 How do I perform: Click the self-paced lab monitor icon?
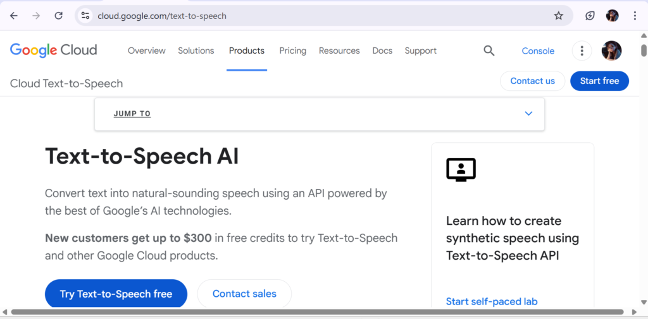(461, 169)
